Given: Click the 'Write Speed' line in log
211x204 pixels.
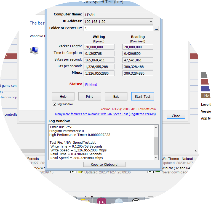Looking at the screenshot, I should 78,150.
